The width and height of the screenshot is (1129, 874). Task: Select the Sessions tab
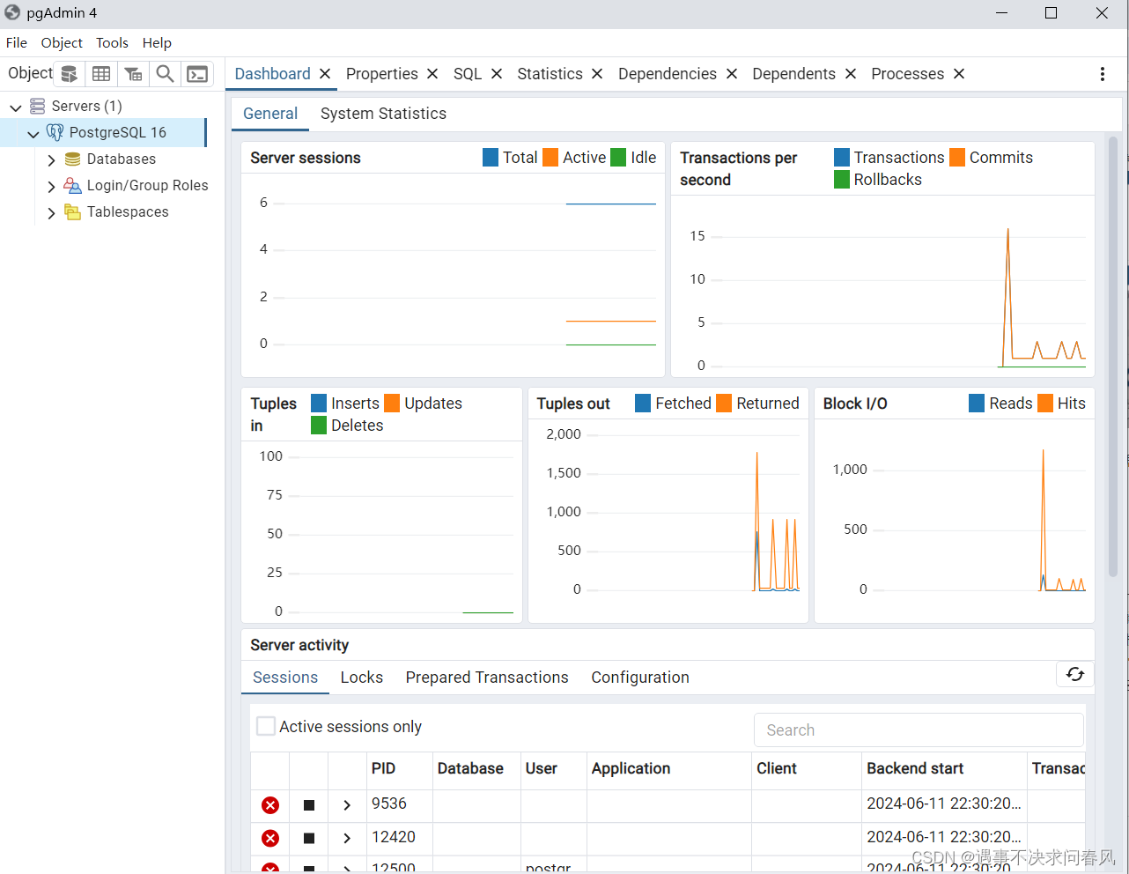point(285,678)
